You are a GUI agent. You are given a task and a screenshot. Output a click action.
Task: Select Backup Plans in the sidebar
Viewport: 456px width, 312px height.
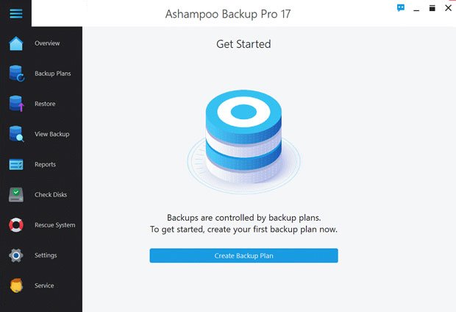coord(53,74)
